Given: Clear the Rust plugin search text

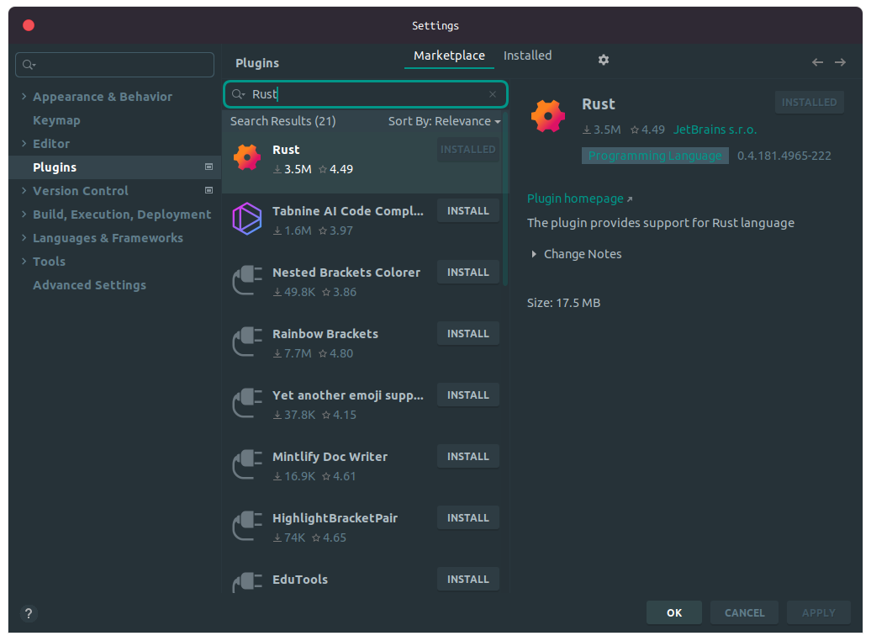Looking at the screenshot, I should [x=492, y=94].
